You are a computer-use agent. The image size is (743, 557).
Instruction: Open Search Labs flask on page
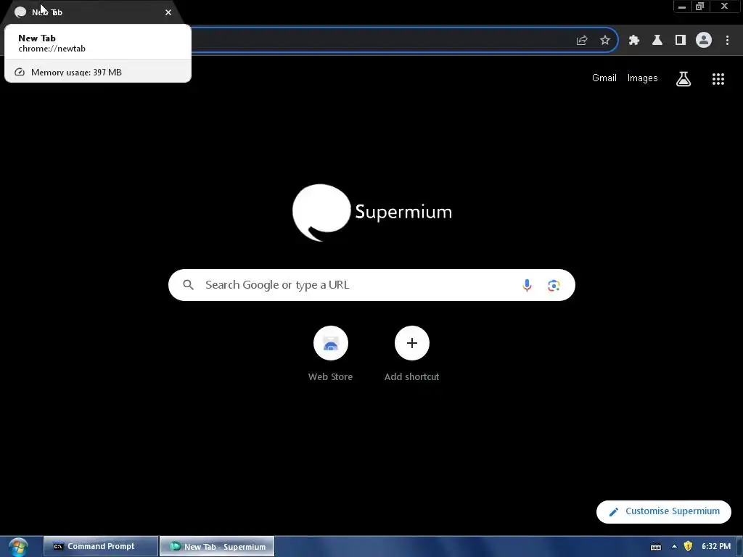[x=684, y=79]
